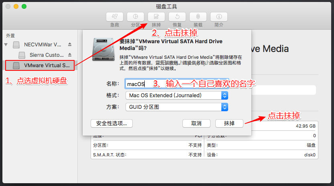Image resolution: width=334 pixels, height=186 pixels.
Task: Select NECVMWar V... in sidebar
Action: point(40,45)
